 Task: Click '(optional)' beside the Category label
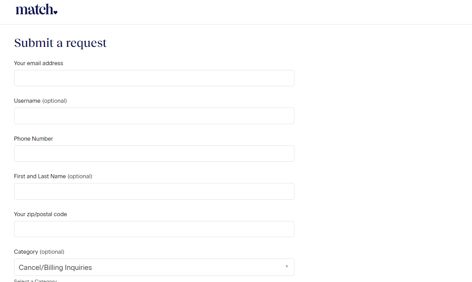[52, 252]
